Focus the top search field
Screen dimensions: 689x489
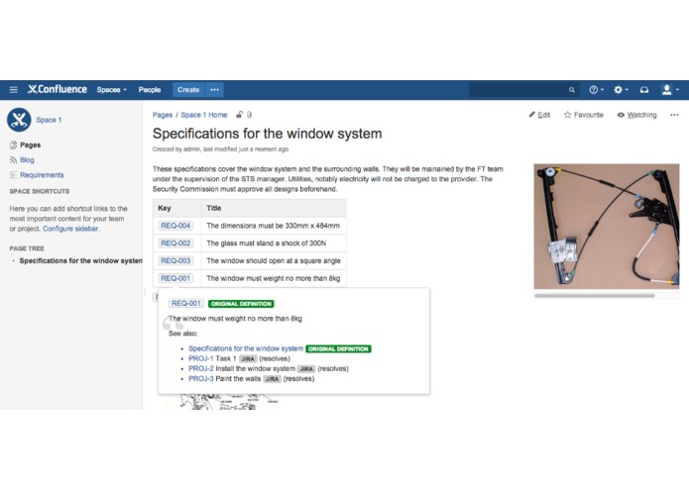tap(523, 90)
